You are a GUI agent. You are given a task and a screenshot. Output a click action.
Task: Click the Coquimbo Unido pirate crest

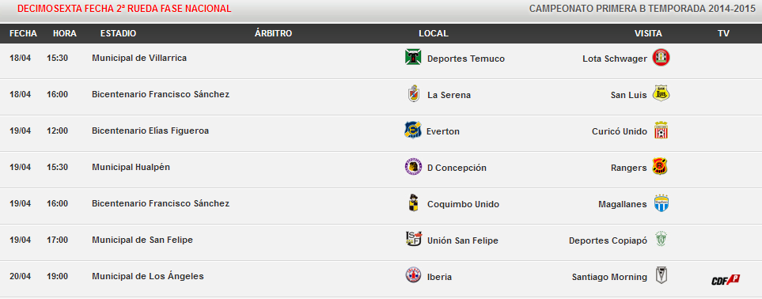click(413, 202)
